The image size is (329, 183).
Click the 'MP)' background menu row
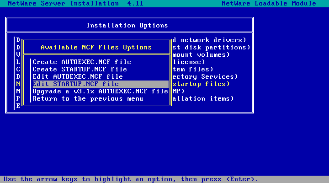[x=178, y=91]
